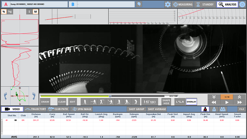Click the power button icon

[x=242, y=4]
